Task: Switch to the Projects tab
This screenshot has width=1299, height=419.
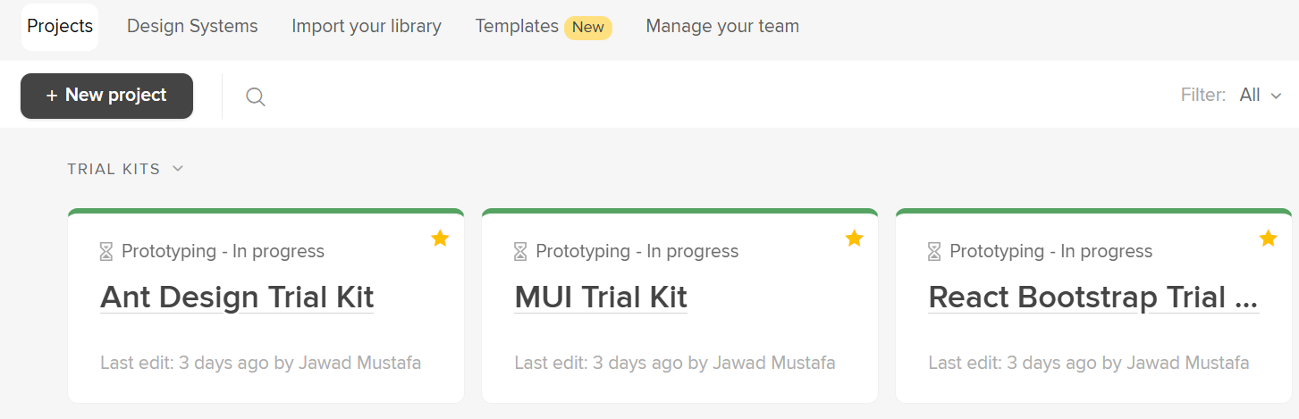Action: click(x=60, y=27)
